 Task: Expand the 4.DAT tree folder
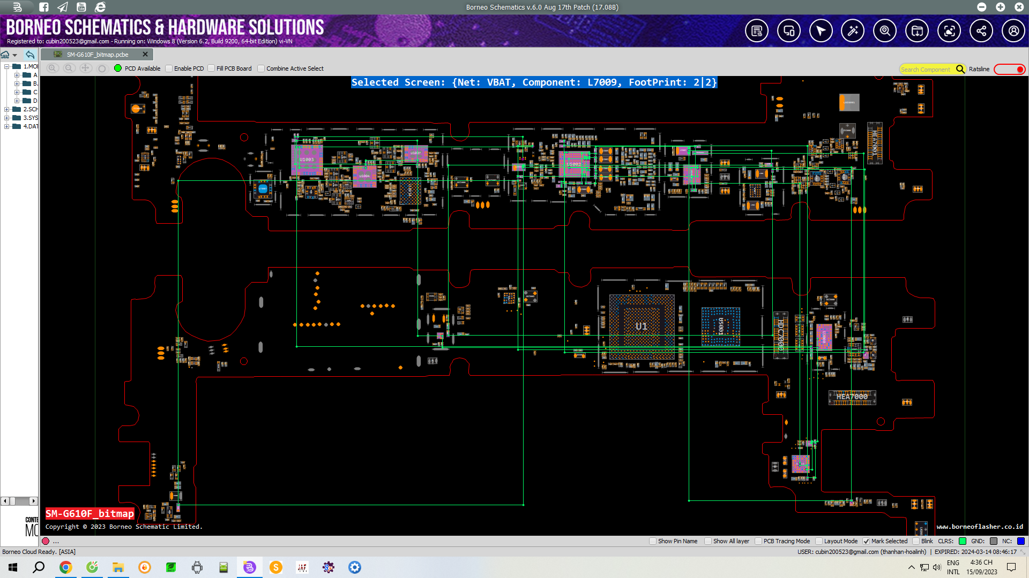(7, 126)
